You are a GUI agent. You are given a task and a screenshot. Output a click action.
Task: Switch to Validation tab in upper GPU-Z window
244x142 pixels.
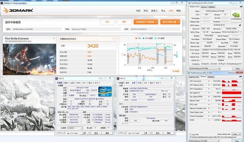pos(212,7)
